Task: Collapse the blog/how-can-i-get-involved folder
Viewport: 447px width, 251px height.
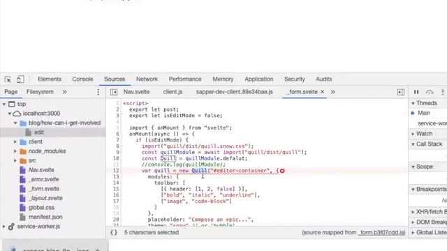Action: [x=15, y=123]
